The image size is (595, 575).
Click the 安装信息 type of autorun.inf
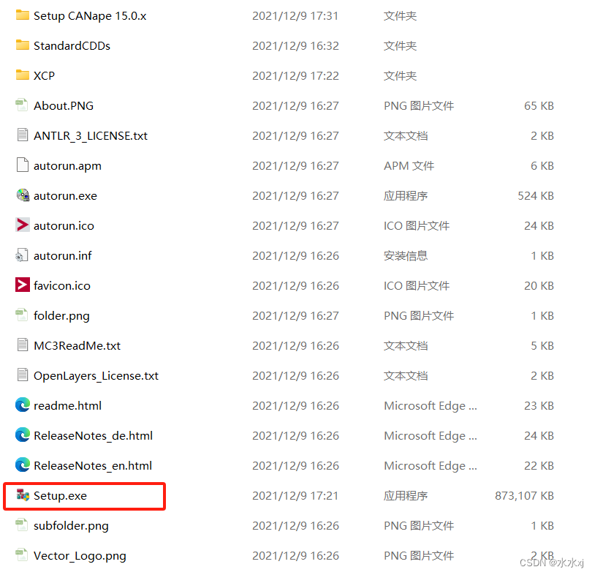point(406,255)
